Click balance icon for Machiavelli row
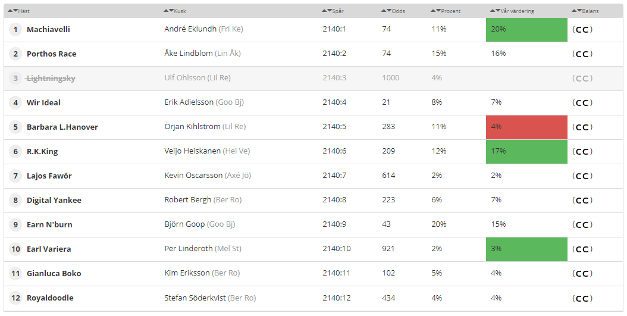Image resolution: width=627 pixels, height=316 pixels. coord(582,30)
